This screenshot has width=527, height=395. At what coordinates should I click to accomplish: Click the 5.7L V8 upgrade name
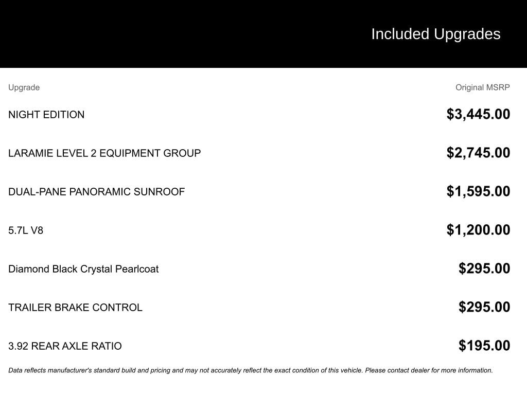tap(26, 230)
